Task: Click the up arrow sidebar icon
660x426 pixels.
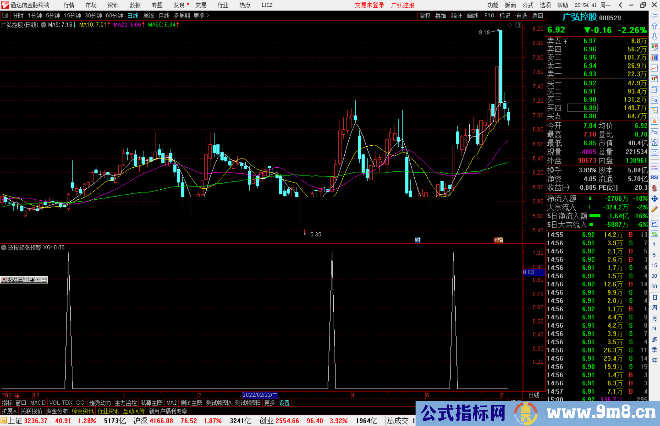Action: [x=654, y=26]
